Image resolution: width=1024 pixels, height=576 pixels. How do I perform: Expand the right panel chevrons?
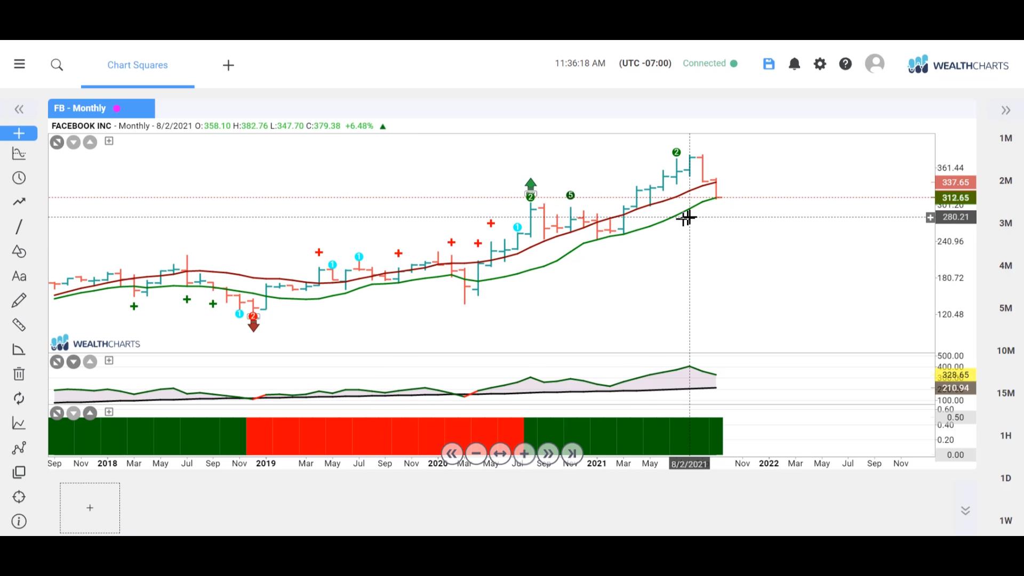(1006, 110)
